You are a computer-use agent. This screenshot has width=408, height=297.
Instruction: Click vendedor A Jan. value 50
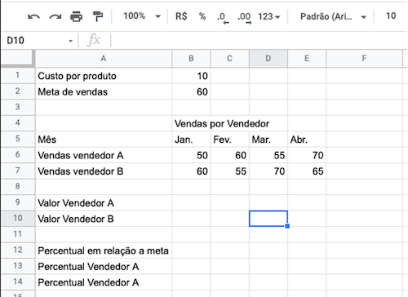coord(191,155)
